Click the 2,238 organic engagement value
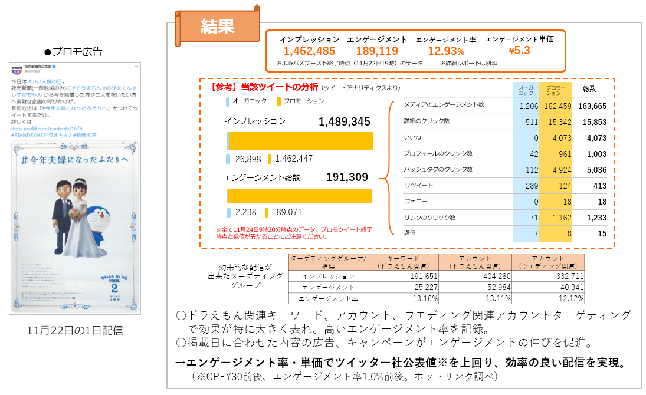Image resolution: width=646 pixels, height=395 pixels. coord(245,212)
